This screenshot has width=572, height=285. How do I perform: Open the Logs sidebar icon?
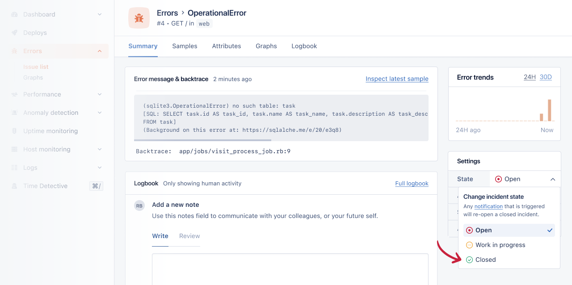coord(13,168)
